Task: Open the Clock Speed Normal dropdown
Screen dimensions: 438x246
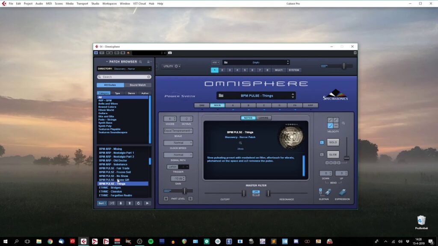Action: click(x=178, y=143)
